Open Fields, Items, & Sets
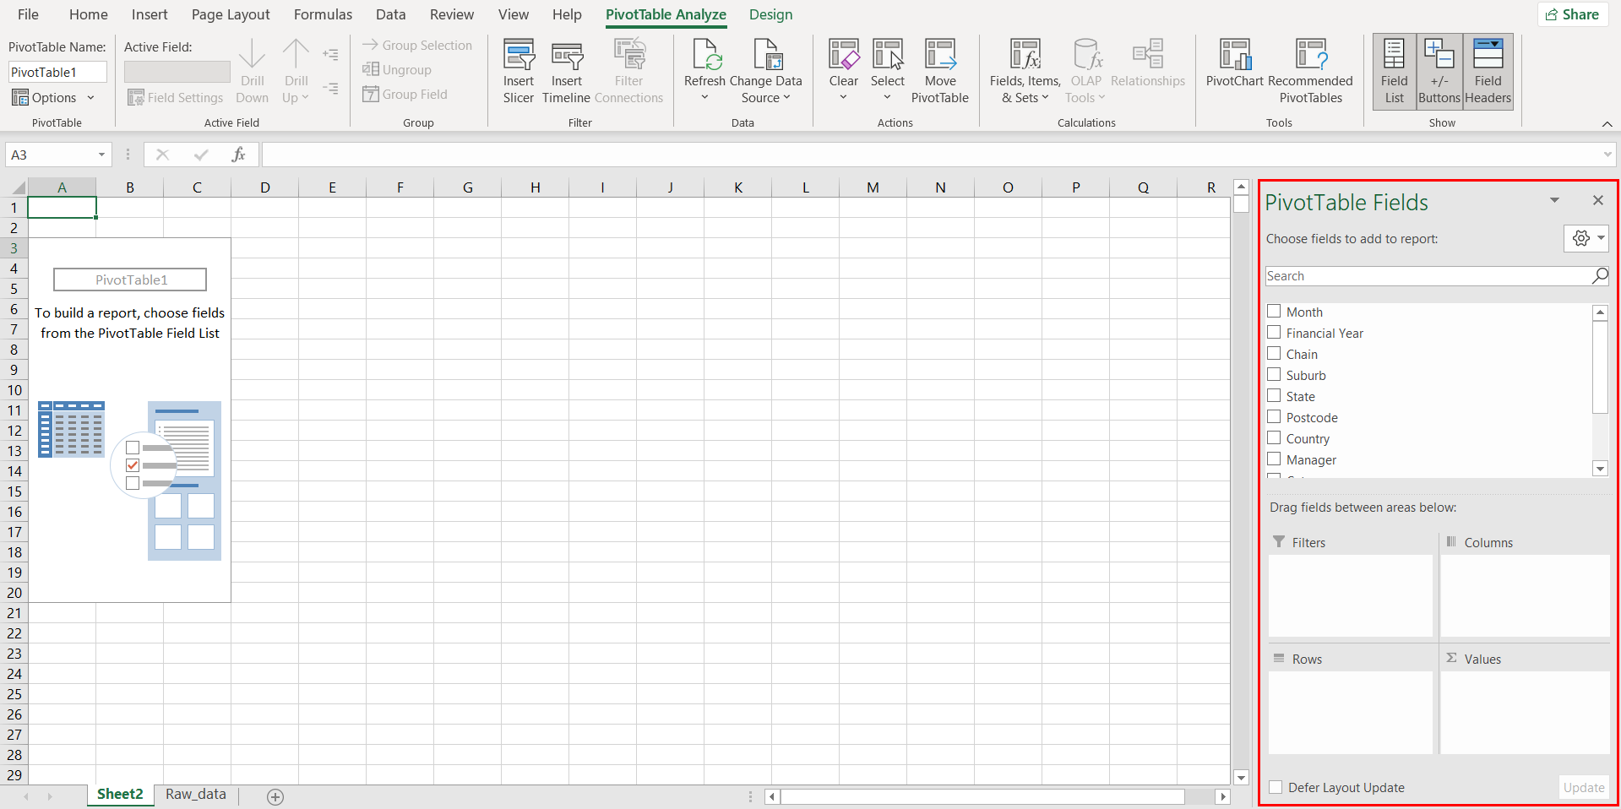Viewport: 1621px width, 809px height. pyautogui.click(x=1025, y=72)
